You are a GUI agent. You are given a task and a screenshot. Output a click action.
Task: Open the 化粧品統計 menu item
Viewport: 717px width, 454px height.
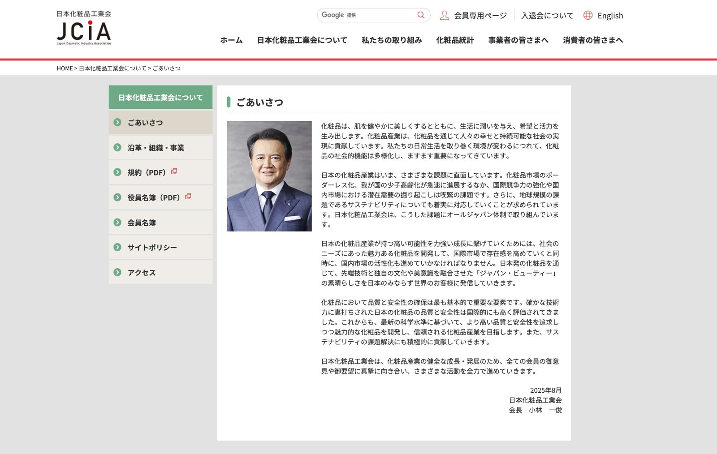[455, 40]
